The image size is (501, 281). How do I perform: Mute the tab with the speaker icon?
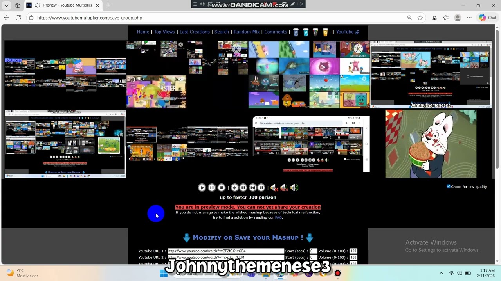click(x=37, y=5)
